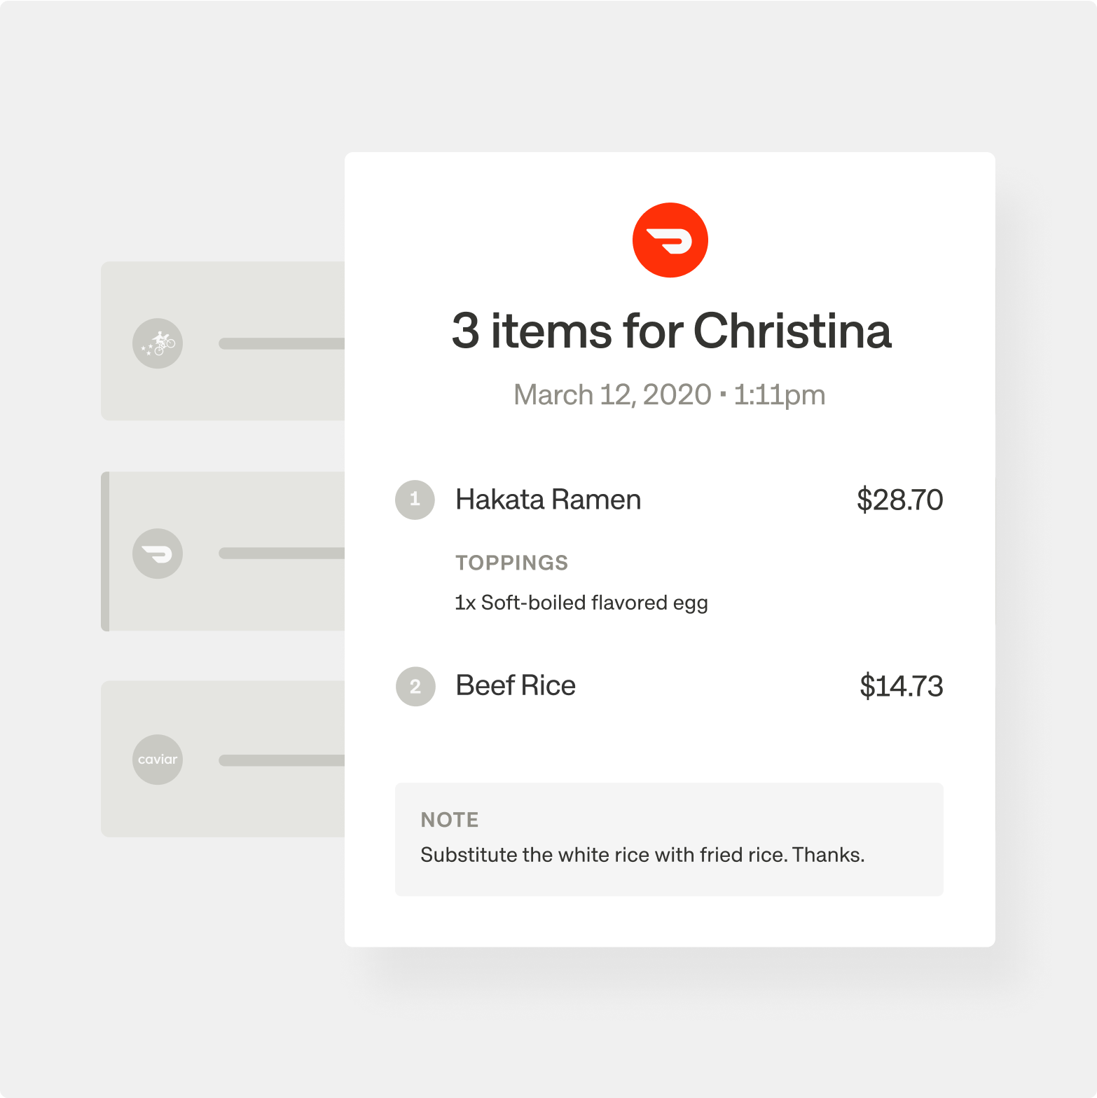1097x1098 pixels.
Task: Click the red DoorDash logo on the order card
Action: coord(670,240)
